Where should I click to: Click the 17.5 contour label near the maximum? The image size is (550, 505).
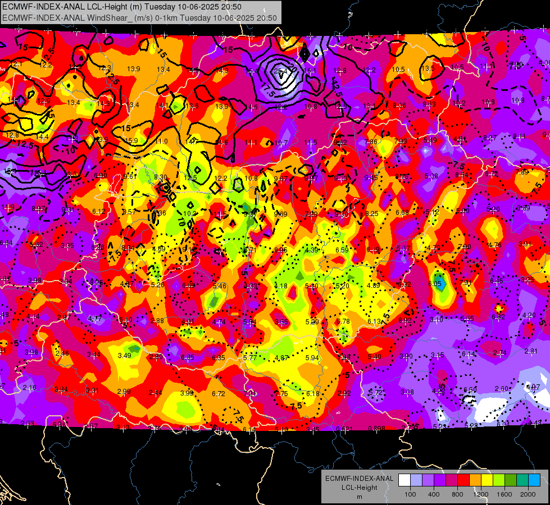(267, 90)
